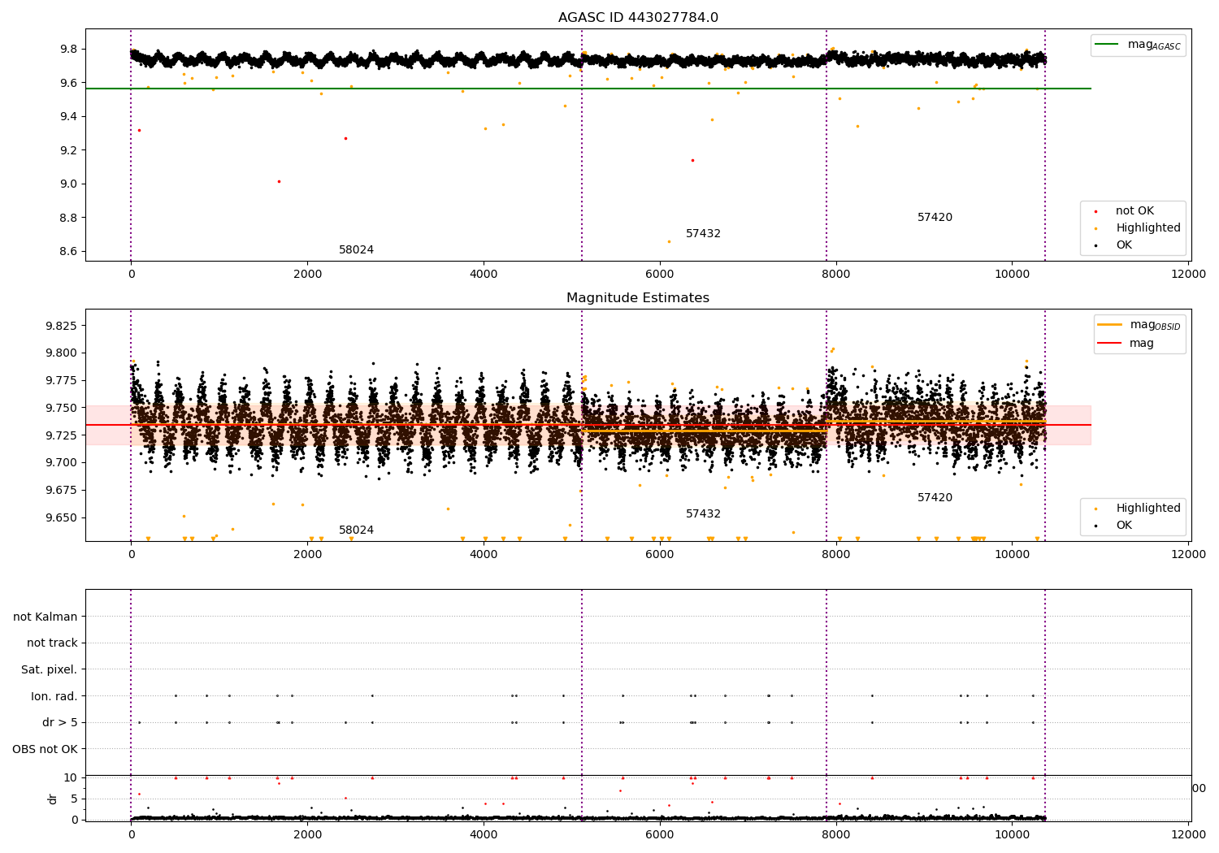The image size is (1219, 853).
Task: Click the 'Highlighted' legend entry in top plot
Action: pyautogui.click(x=1138, y=228)
